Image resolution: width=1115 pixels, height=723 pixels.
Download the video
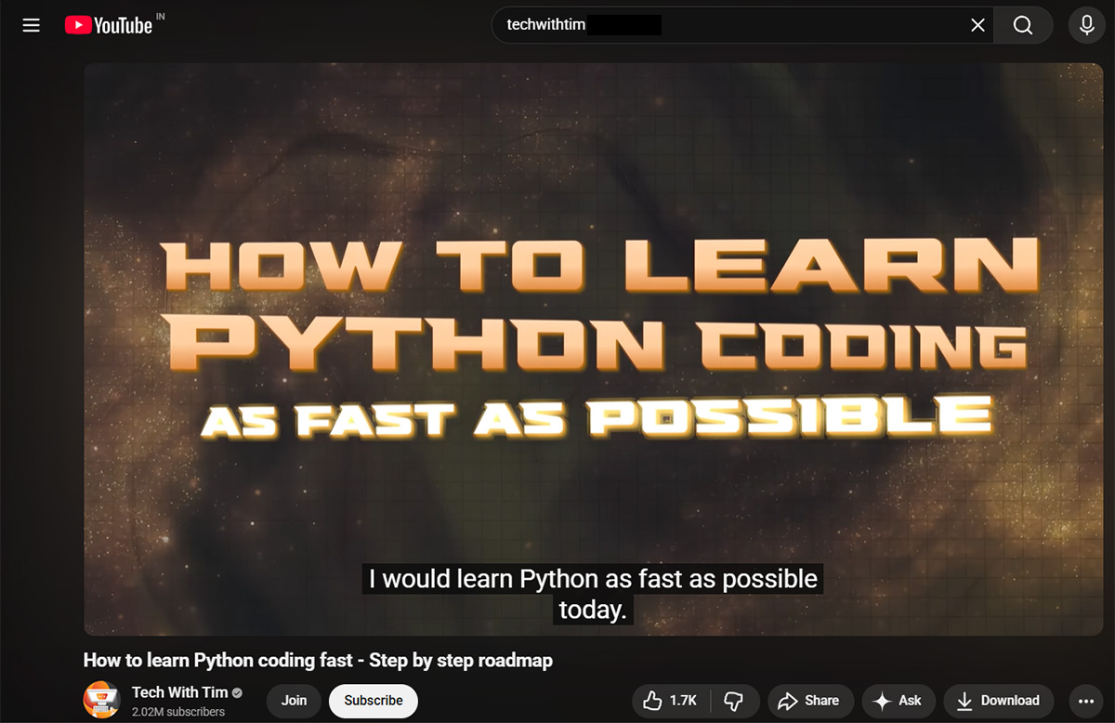[999, 701]
